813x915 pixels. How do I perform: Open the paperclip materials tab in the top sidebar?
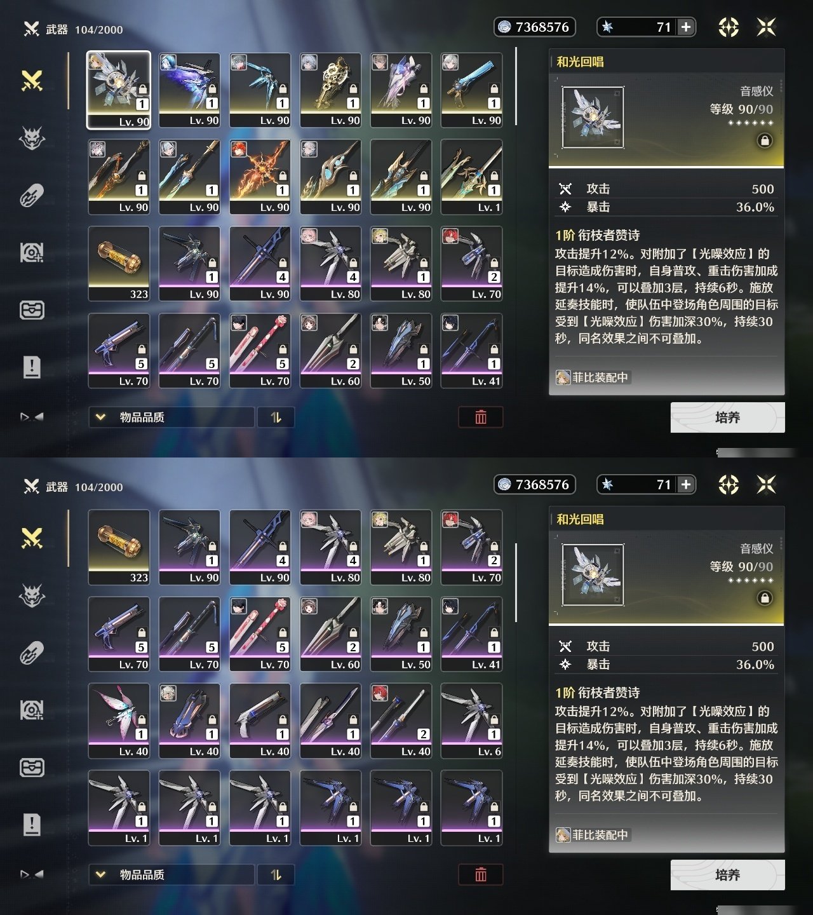[x=32, y=195]
